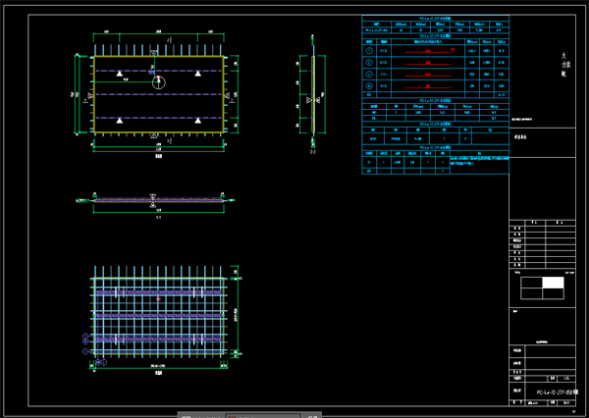Select the vertical side section view on the right
589x418 pixels.
click(x=313, y=94)
